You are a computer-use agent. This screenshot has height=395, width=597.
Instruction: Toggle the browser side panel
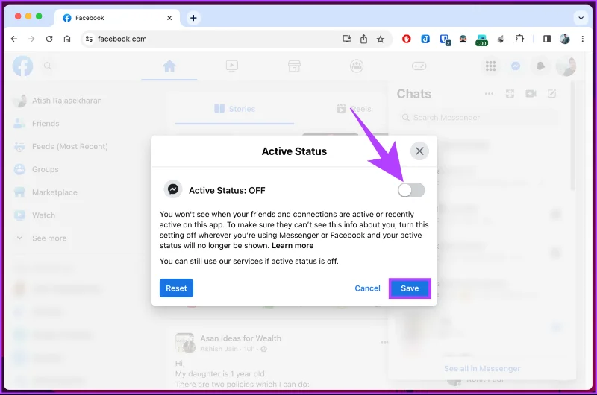pyautogui.click(x=547, y=39)
